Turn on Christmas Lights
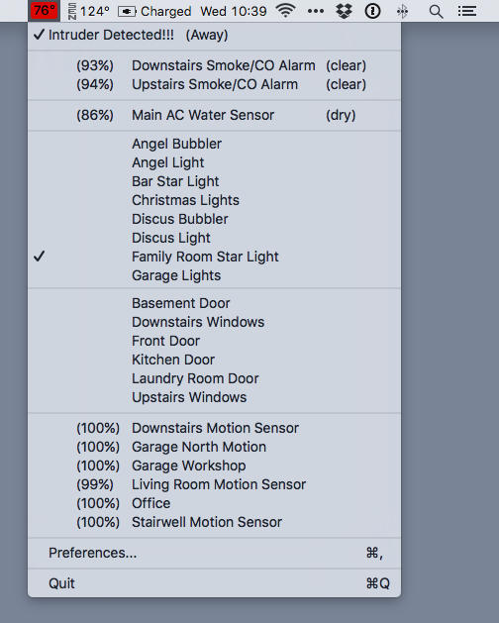Image resolution: width=499 pixels, height=623 pixels. coord(214,200)
